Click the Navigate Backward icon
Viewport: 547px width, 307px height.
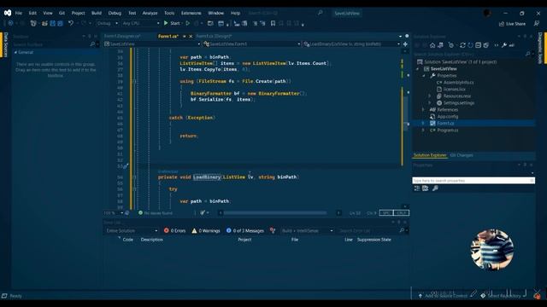[10, 23]
